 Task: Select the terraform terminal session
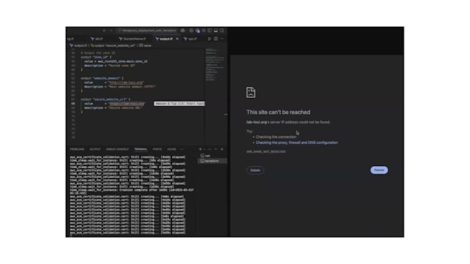coord(212,161)
